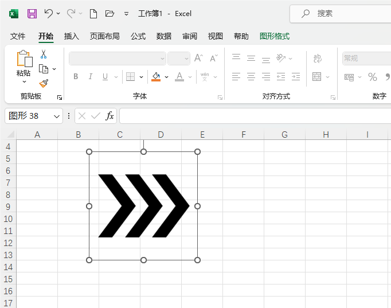Click the Excel app logo
391x308 pixels.
click(14, 13)
